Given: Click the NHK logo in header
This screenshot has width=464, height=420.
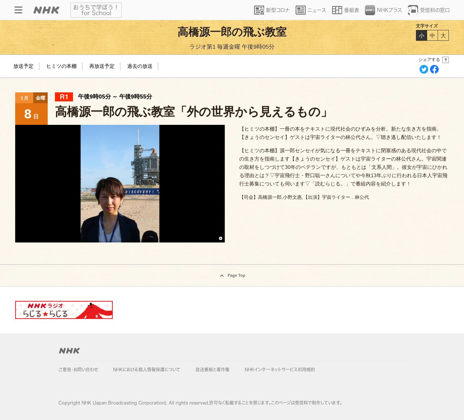Looking at the screenshot, I should coord(46,10).
